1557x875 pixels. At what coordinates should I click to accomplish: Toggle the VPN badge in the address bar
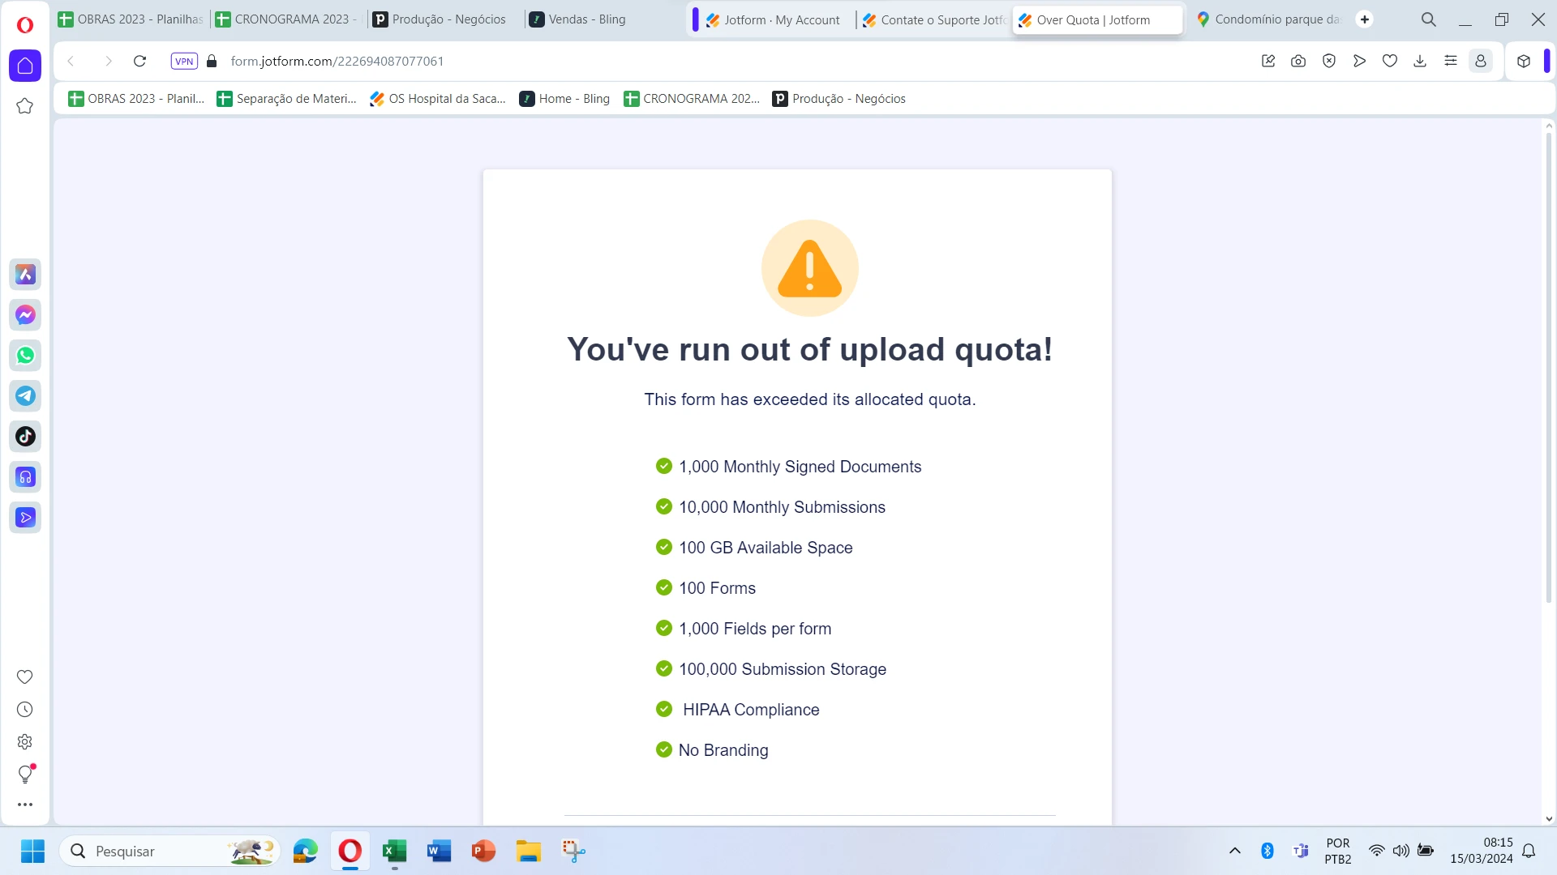click(184, 61)
